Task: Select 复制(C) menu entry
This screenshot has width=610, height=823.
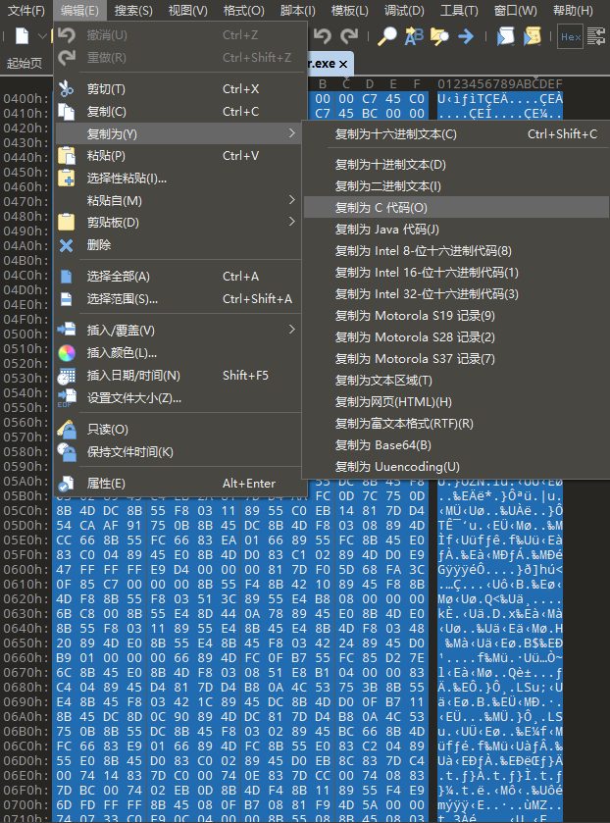Action: (178, 111)
